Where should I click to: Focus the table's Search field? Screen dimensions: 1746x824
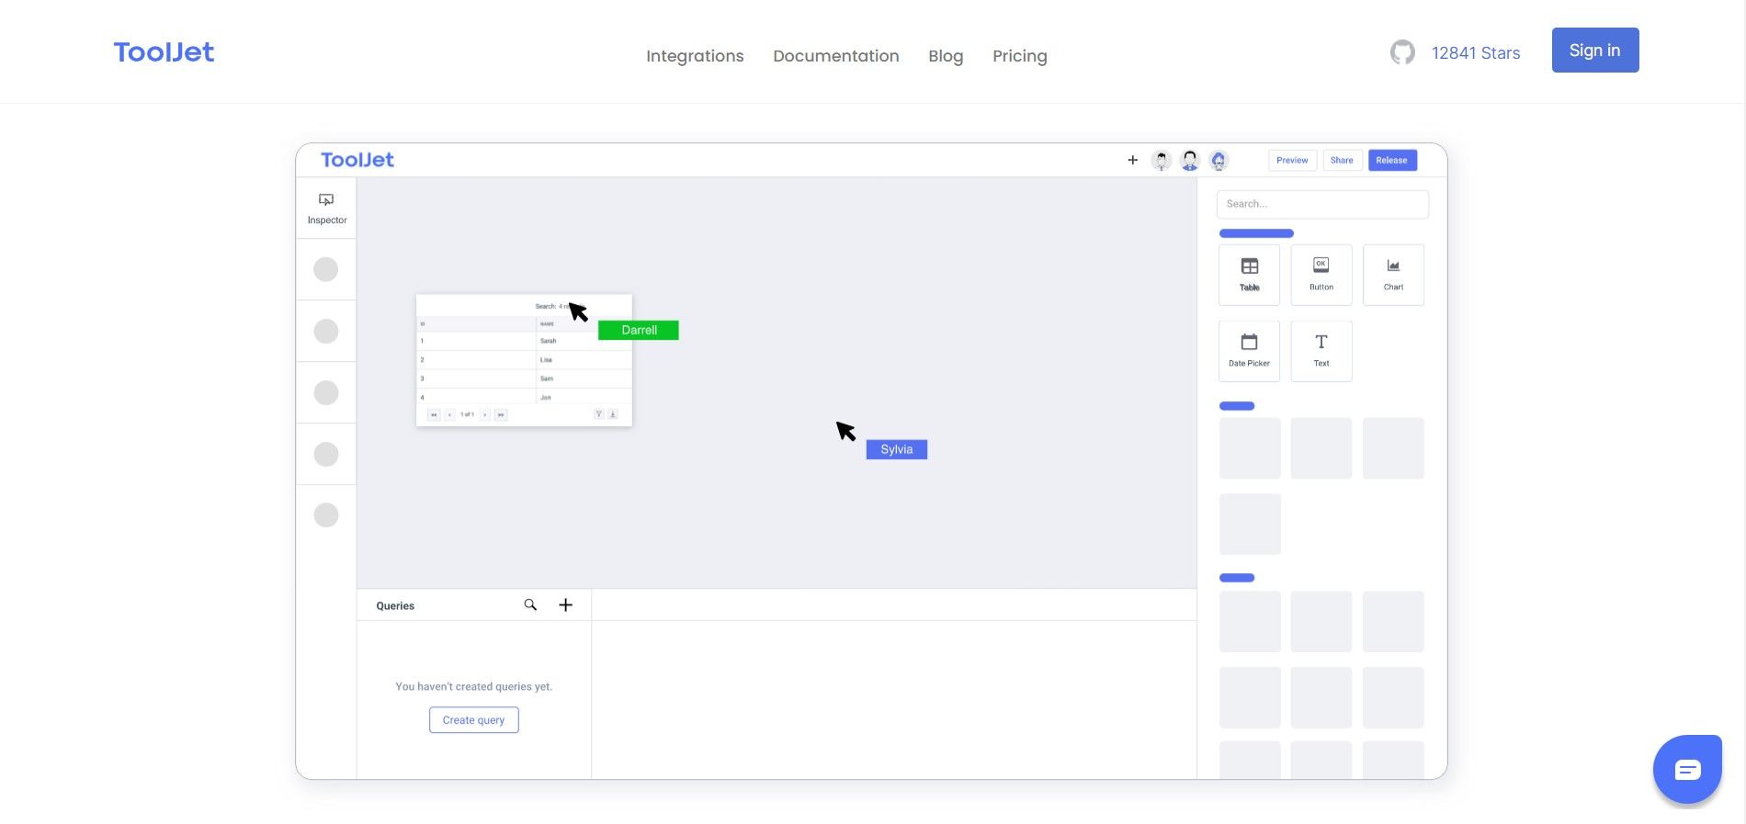[x=561, y=306]
